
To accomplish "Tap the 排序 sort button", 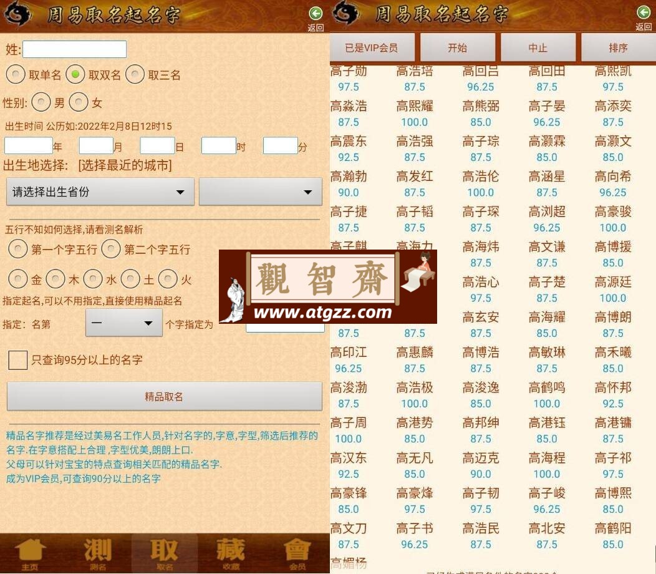I will [619, 47].
